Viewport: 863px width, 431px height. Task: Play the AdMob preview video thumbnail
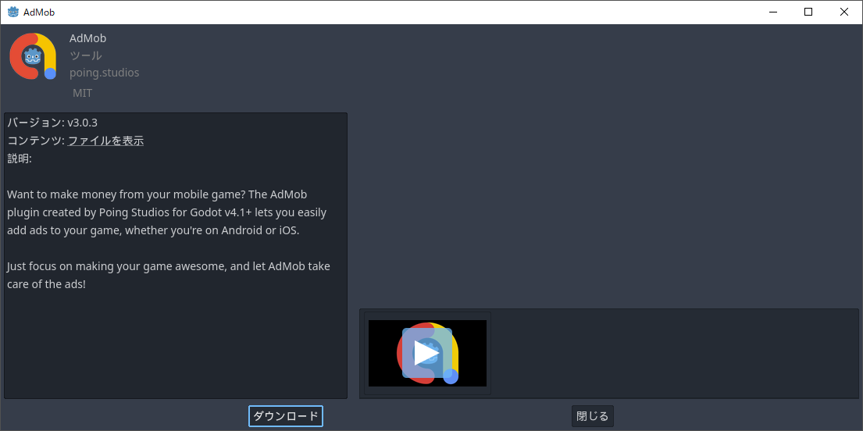[427, 353]
